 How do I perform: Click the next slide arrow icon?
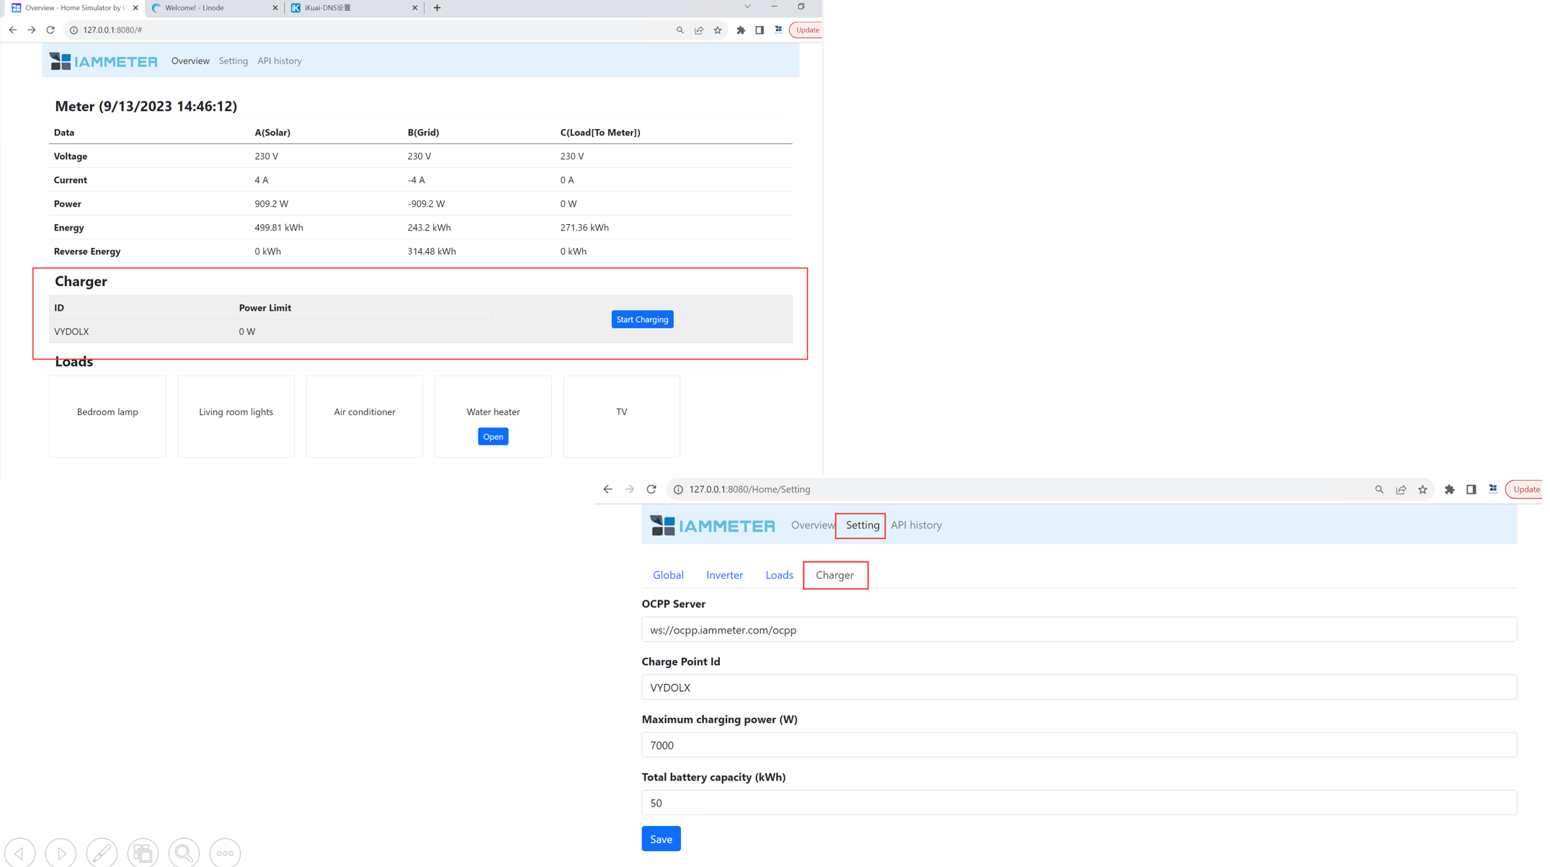click(x=61, y=853)
